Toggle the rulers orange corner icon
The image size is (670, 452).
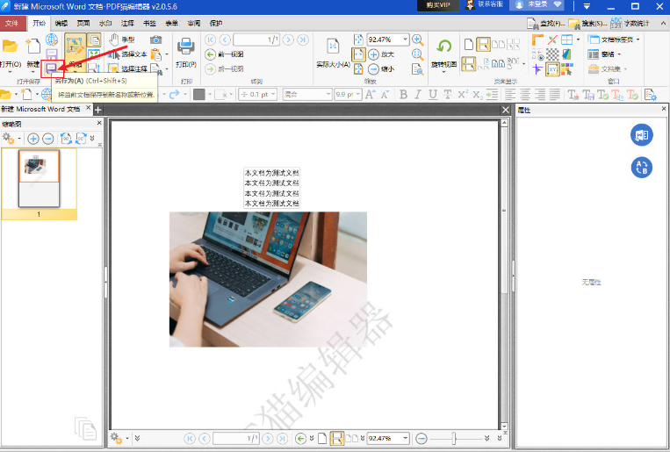click(x=537, y=39)
